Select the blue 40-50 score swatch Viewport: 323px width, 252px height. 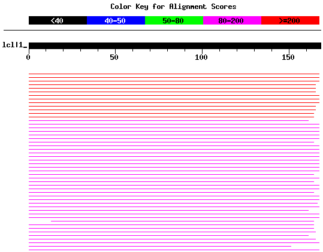point(116,20)
